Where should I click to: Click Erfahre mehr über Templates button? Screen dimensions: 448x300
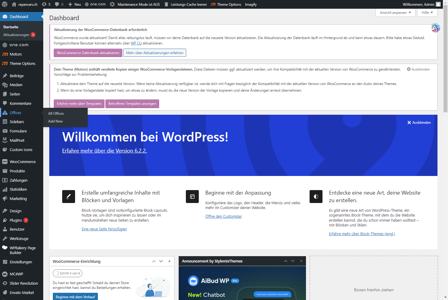(79, 104)
